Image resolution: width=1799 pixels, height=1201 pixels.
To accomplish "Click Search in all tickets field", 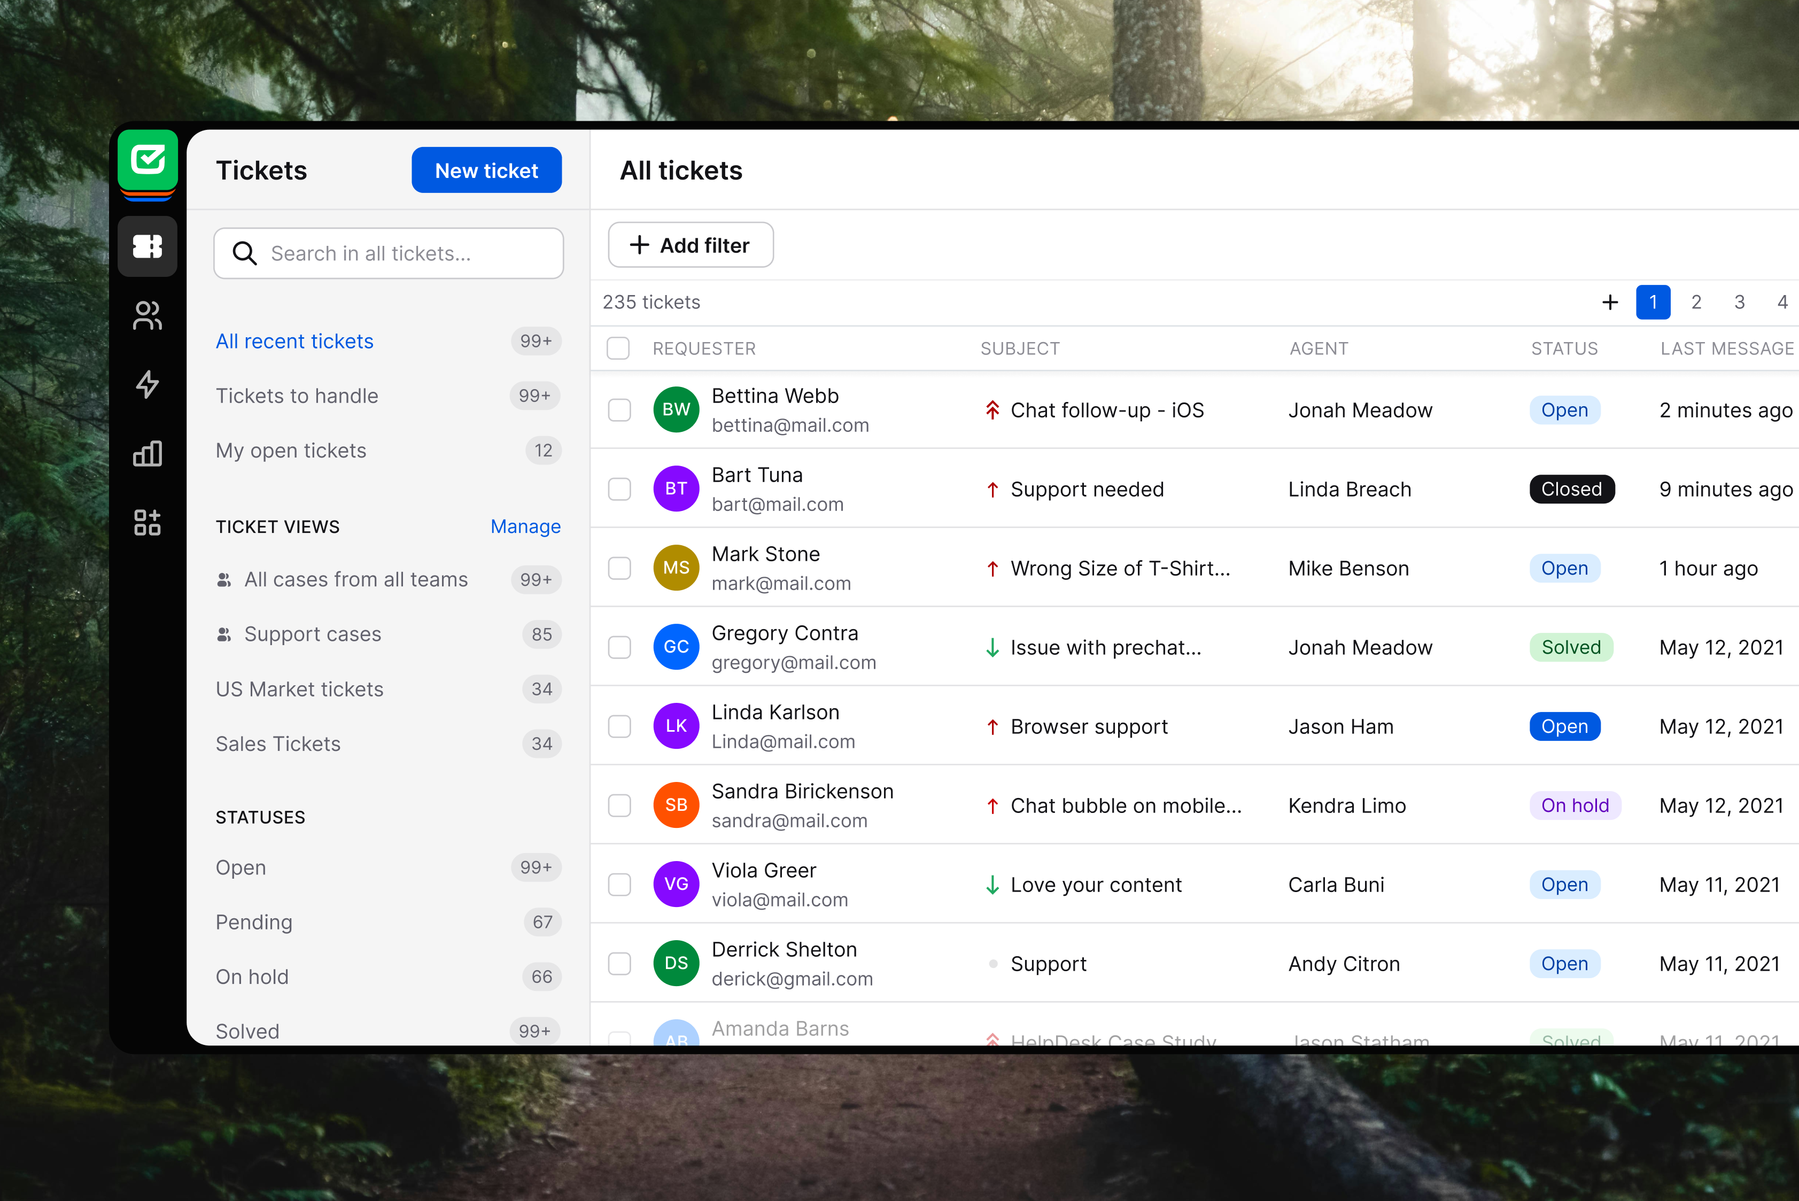I will [x=389, y=253].
